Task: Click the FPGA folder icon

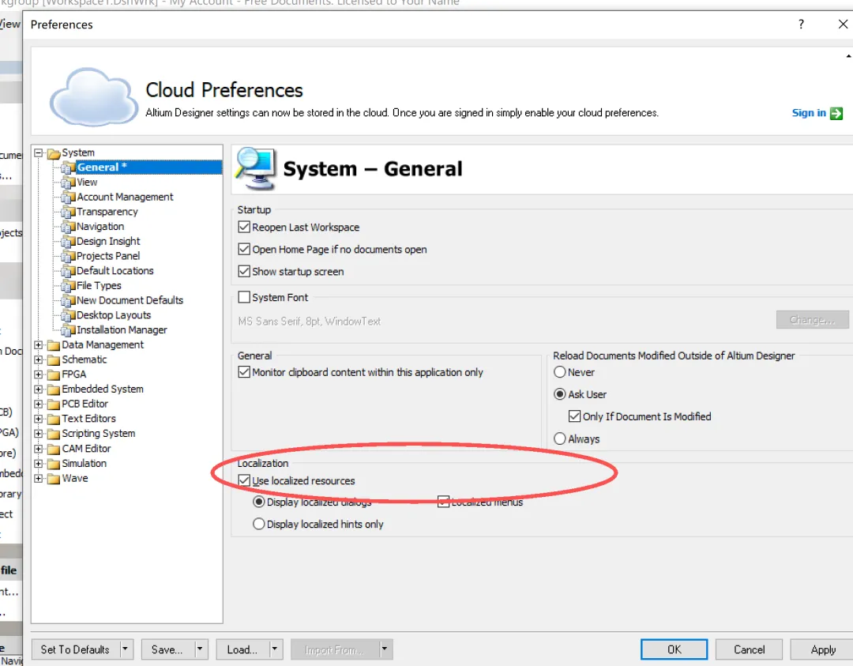Action: tap(54, 375)
